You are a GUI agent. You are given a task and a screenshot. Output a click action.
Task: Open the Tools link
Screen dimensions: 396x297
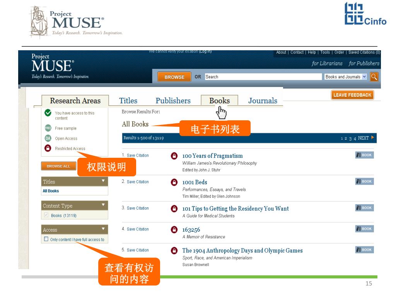pos(325,52)
